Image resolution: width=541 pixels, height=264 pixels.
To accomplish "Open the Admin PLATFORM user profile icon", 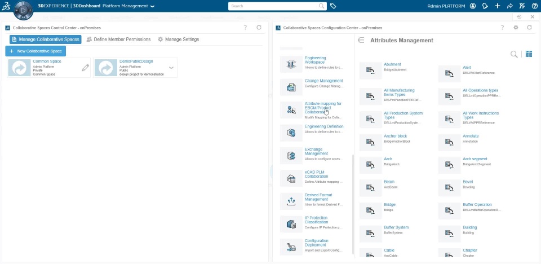I will (x=473, y=6).
